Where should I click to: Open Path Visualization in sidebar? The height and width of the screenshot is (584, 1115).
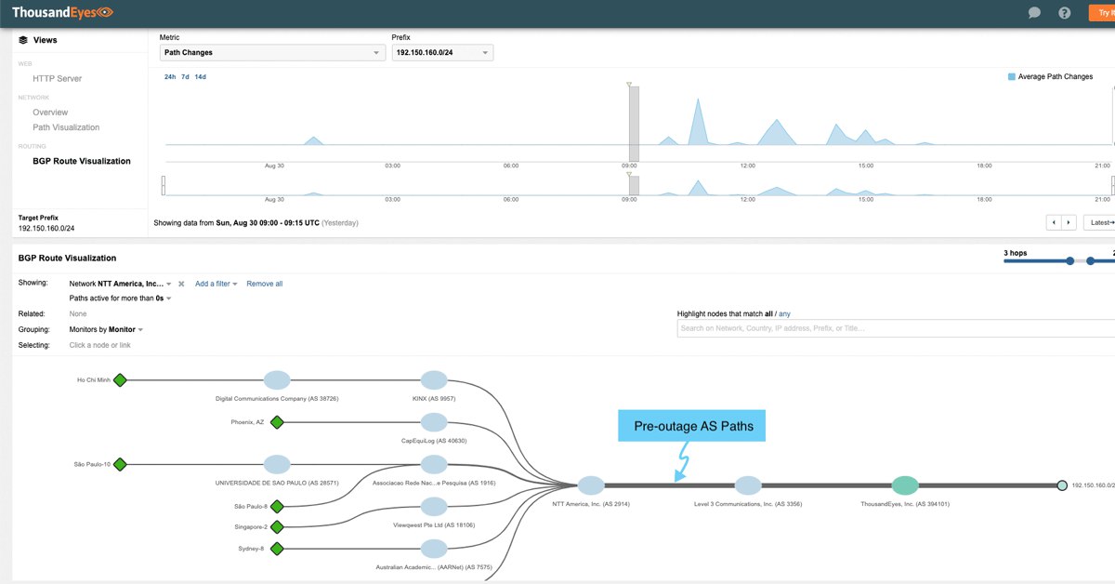[66, 127]
